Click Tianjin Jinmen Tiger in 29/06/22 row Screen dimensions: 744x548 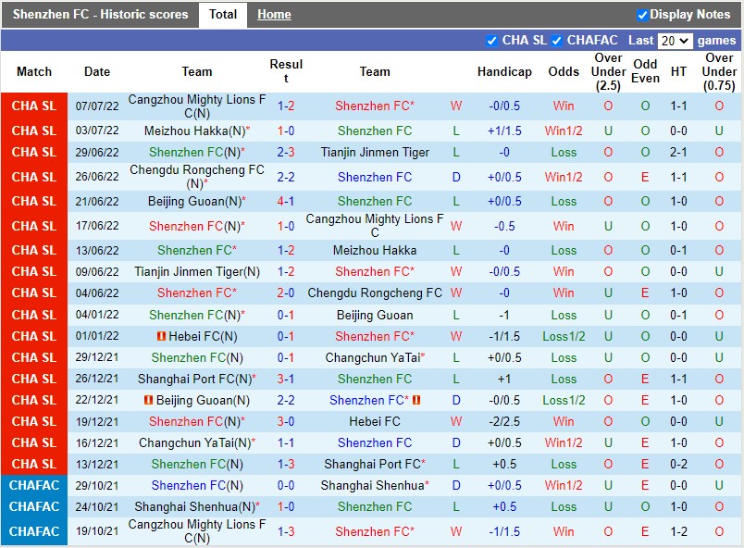point(375,152)
